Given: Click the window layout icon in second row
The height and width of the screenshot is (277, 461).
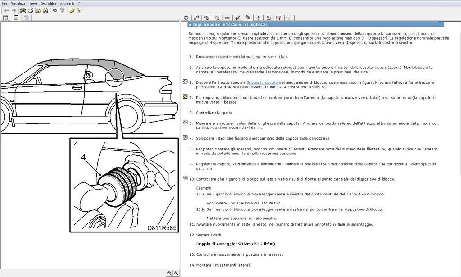Looking at the screenshot, I should (16, 18).
